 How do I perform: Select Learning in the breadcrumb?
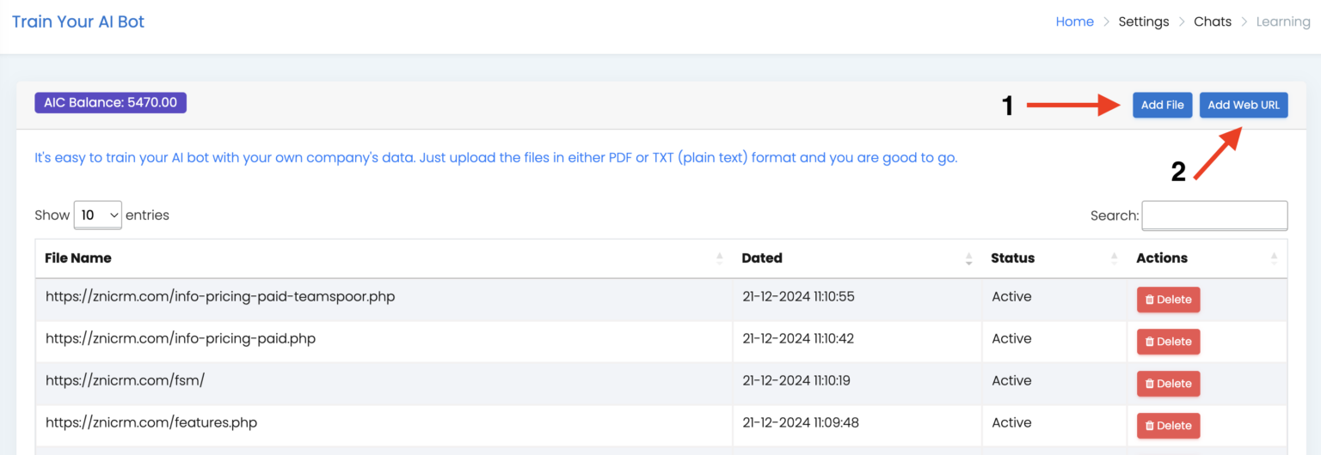1283,21
